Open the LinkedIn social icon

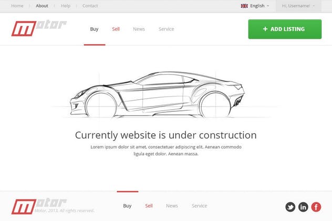303,207
